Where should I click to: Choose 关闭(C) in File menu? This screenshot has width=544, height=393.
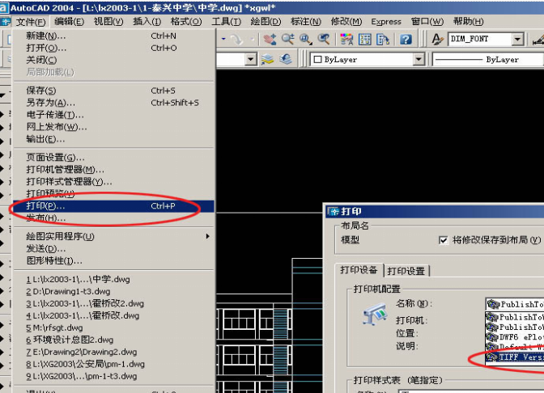pyautogui.click(x=113, y=60)
